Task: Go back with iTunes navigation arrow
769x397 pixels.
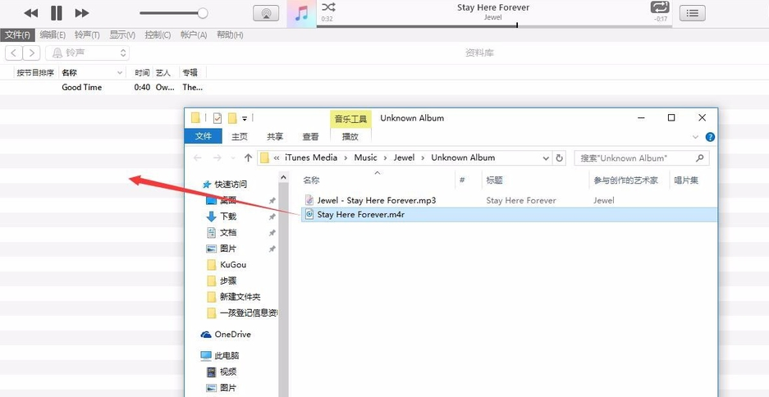Action: point(14,53)
